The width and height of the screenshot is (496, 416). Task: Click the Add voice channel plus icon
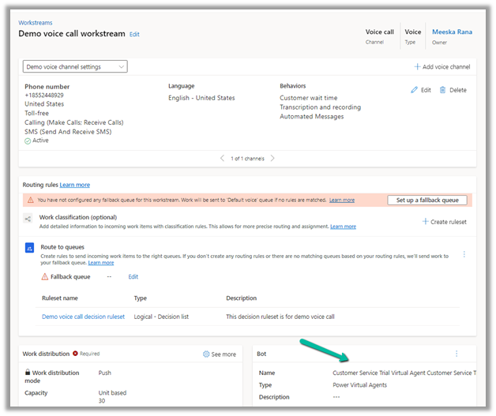418,68
